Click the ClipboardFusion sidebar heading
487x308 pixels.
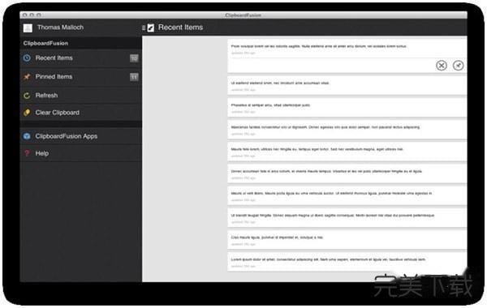[x=45, y=43]
